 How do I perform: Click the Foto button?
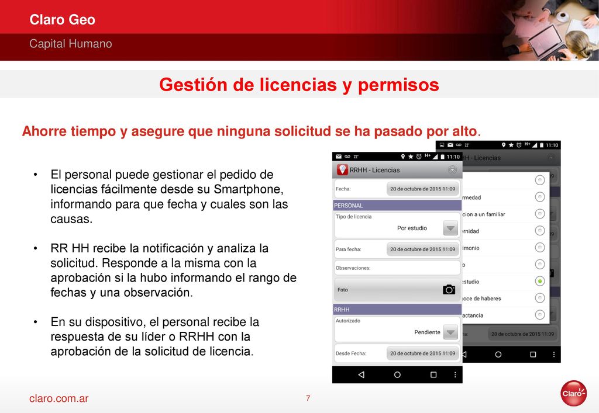pyautogui.click(x=397, y=290)
